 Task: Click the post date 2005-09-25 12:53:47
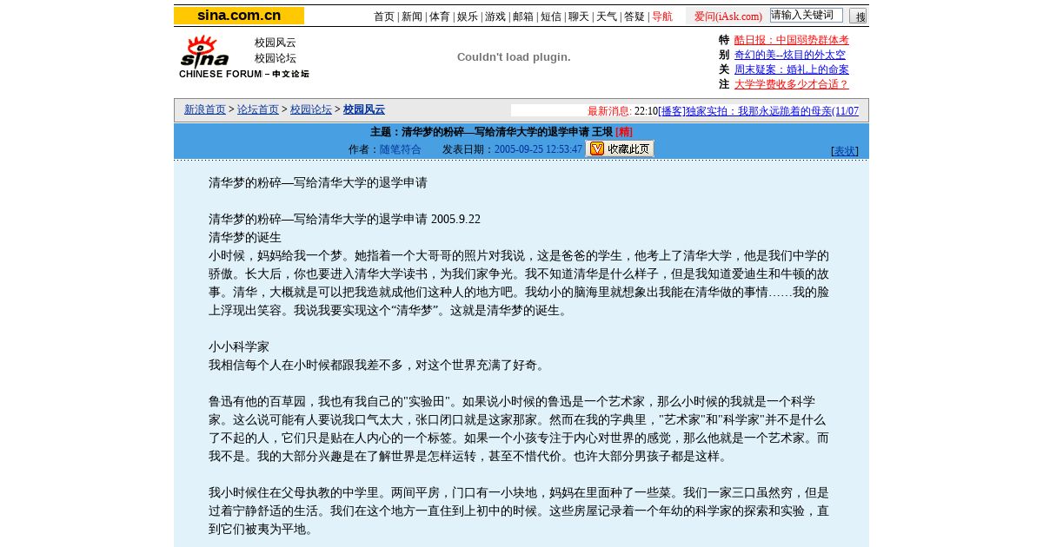[538, 149]
